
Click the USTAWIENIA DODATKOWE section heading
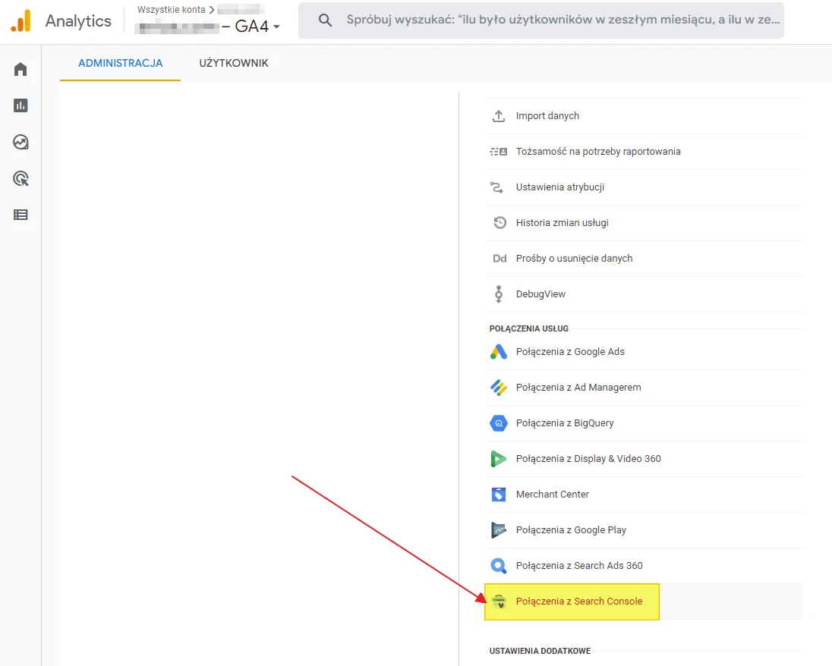tap(540, 651)
